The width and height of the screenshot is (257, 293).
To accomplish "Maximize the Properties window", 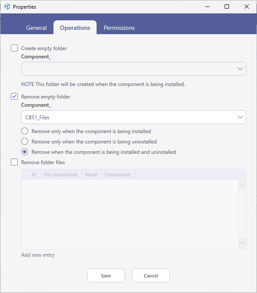I will [227, 7].
